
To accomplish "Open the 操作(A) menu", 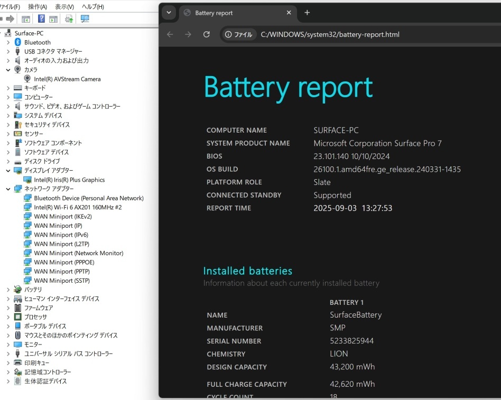I will (38, 7).
